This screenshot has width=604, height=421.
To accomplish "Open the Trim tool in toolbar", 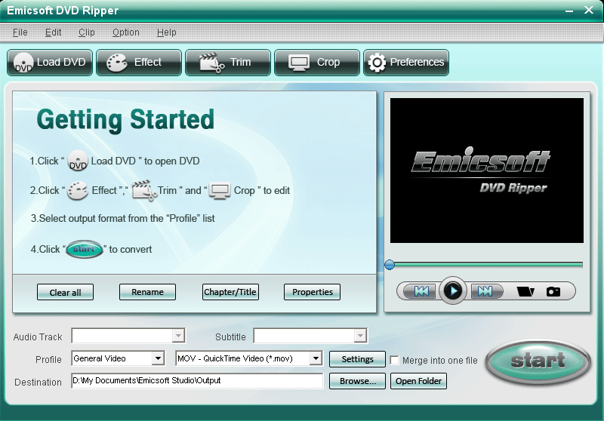I will [228, 63].
